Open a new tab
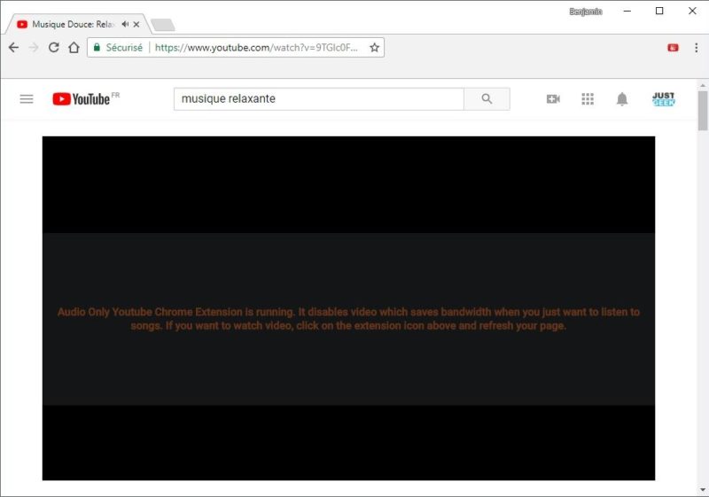 [x=163, y=25]
